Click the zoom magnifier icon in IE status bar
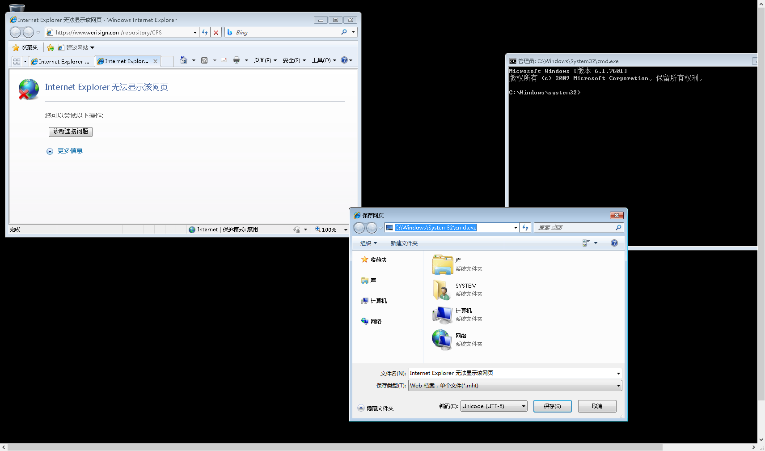This screenshot has width=765, height=451. pos(318,229)
